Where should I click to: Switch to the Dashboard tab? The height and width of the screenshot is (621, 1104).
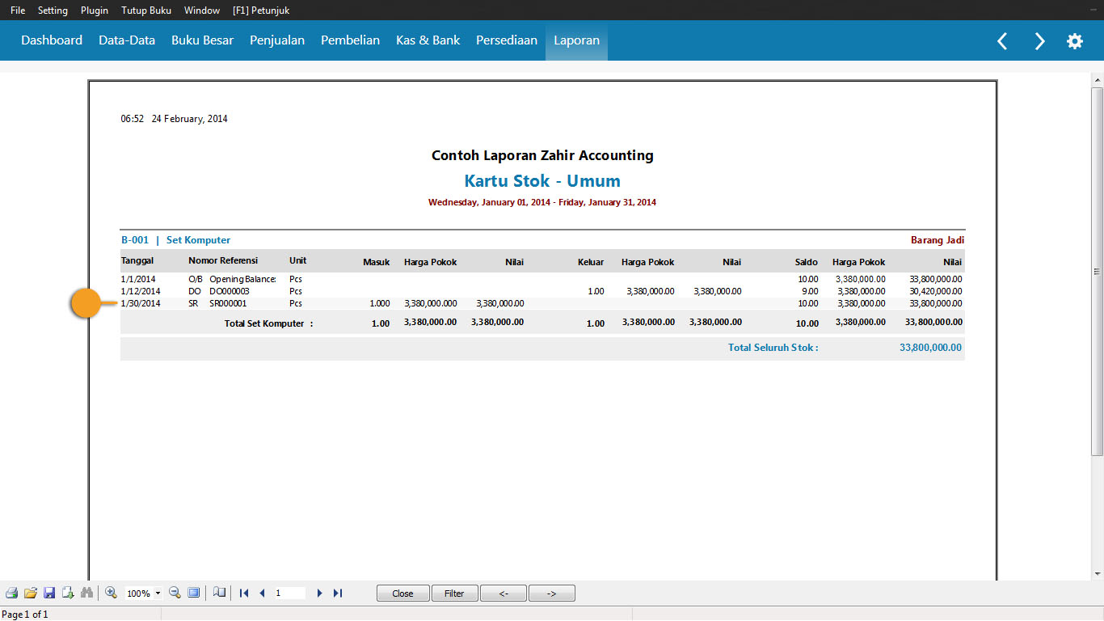(x=52, y=40)
